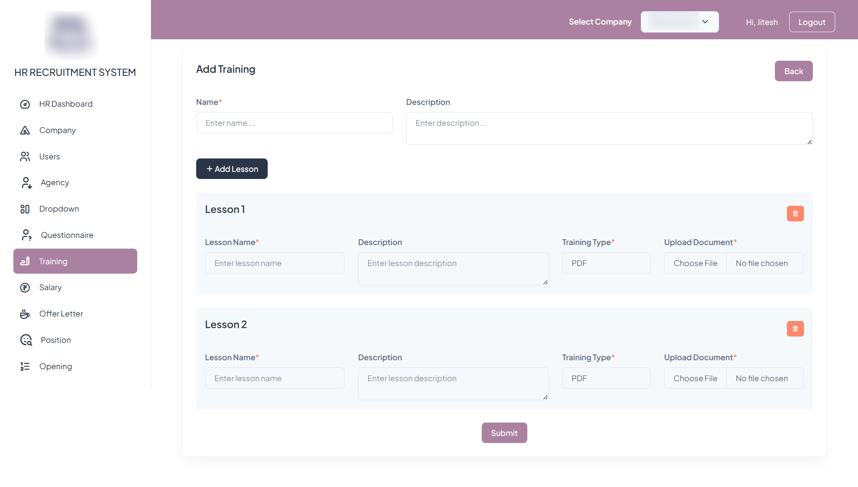This screenshot has height=487, width=858.
Task: Click Lesson 1 Upload Document label
Action: (700, 242)
